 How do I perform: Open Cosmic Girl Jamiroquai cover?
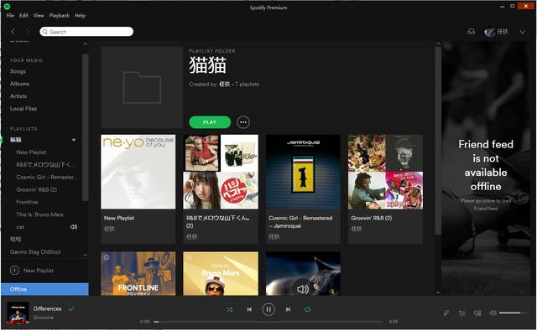(x=303, y=172)
